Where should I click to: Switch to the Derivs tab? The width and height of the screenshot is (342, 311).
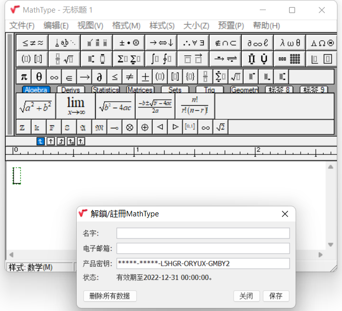71,90
